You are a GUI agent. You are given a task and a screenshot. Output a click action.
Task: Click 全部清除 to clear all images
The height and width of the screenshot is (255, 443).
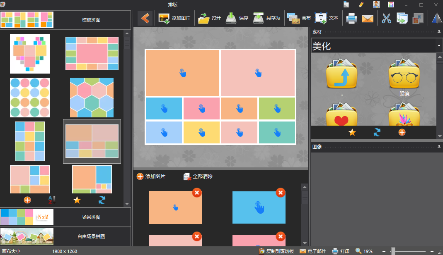[198, 176]
